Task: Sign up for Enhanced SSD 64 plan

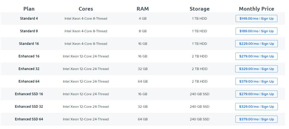Action: pyautogui.click(x=256, y=119)
